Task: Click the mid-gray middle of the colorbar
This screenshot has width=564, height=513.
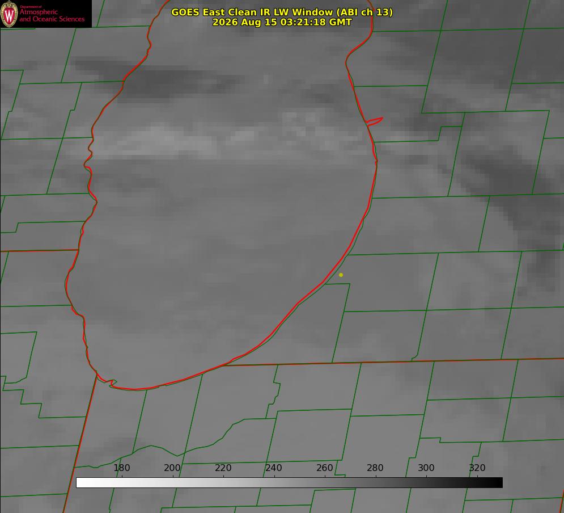Action: coord(289,482)
